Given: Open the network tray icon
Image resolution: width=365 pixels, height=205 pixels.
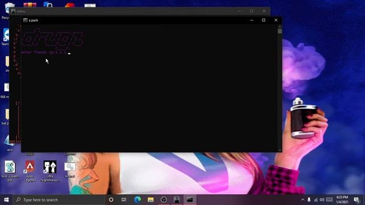Looking at the screenshot, I should point(315,200).
